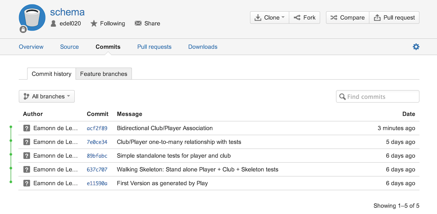Expand the Clone dropdown
This screenshot has width=437, height=214.
point(270,18)
